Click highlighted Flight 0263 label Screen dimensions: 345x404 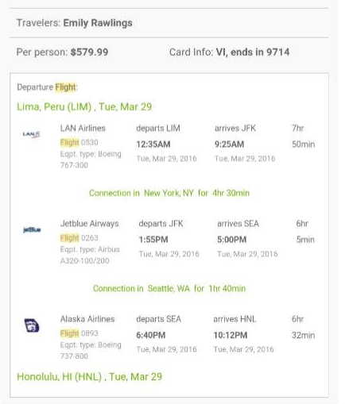point(79,238)
